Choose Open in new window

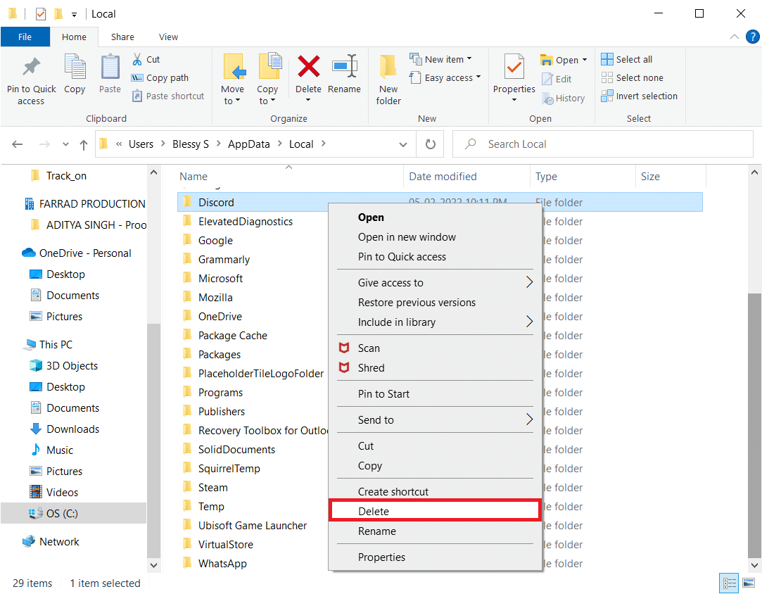coord(435,237)
